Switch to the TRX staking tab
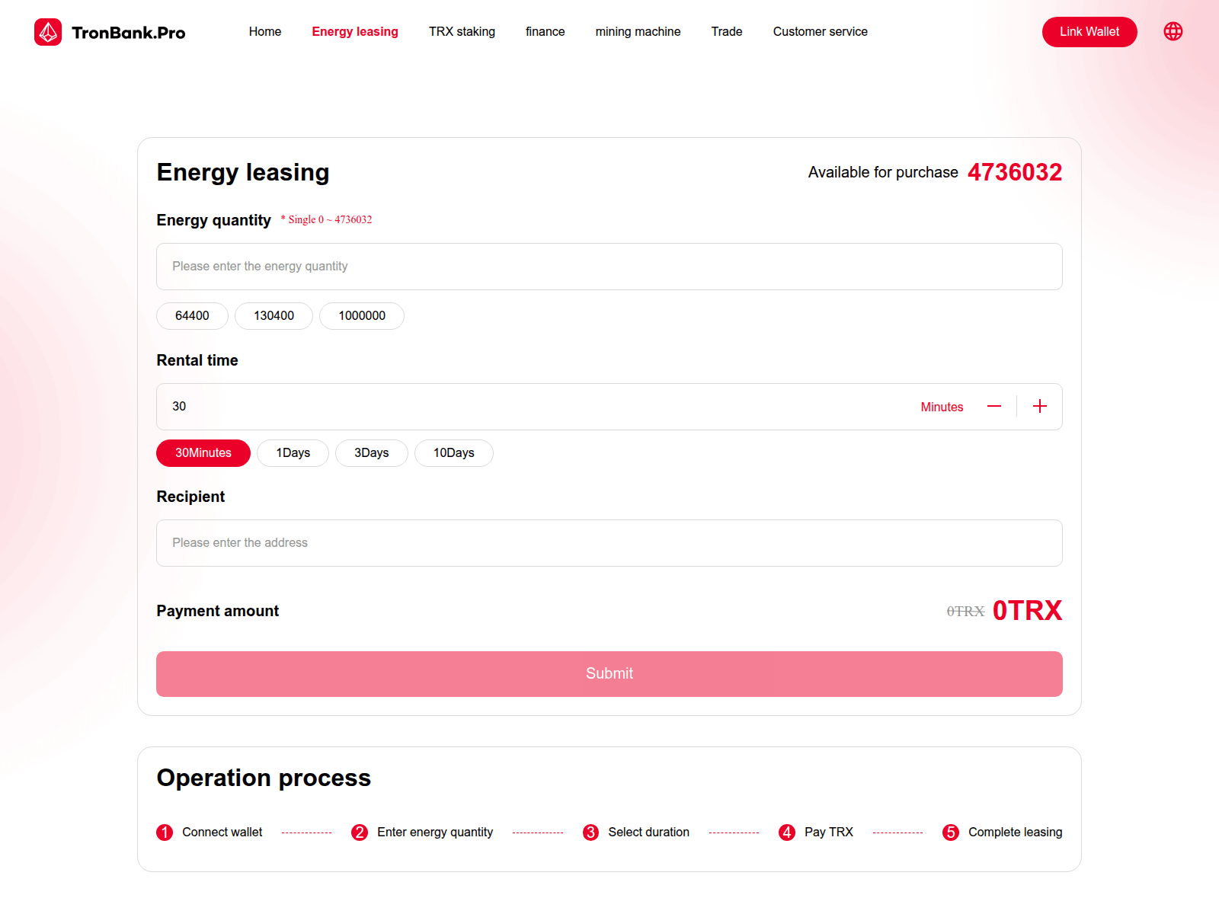 462,31
